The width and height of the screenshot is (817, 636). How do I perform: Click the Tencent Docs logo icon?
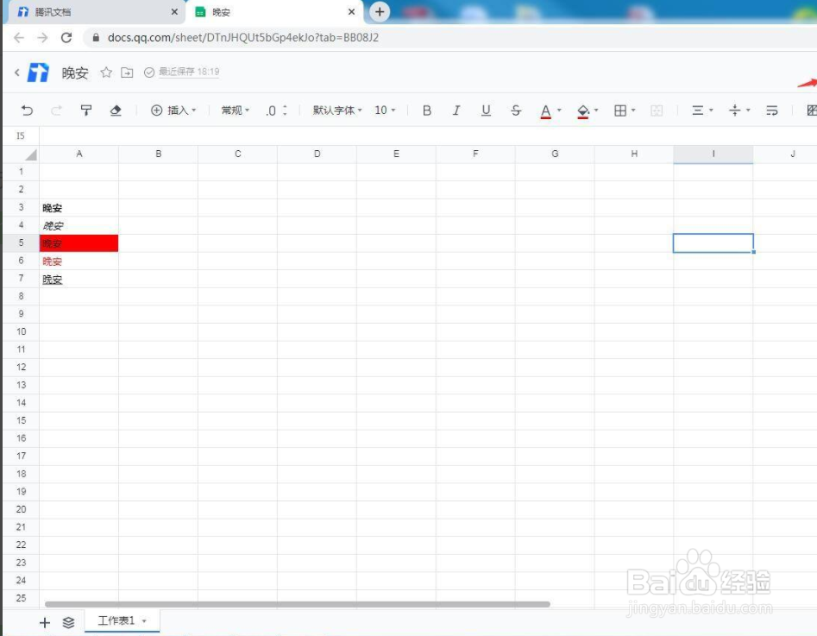coord(38,72)
